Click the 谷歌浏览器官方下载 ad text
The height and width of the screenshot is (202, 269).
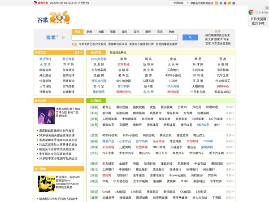click(x=258, y=21)
